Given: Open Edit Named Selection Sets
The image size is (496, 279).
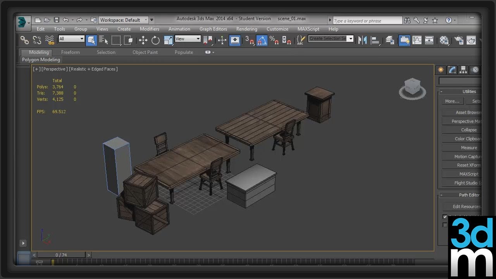Looking at the screenshot, I should [x=301, y=40].
